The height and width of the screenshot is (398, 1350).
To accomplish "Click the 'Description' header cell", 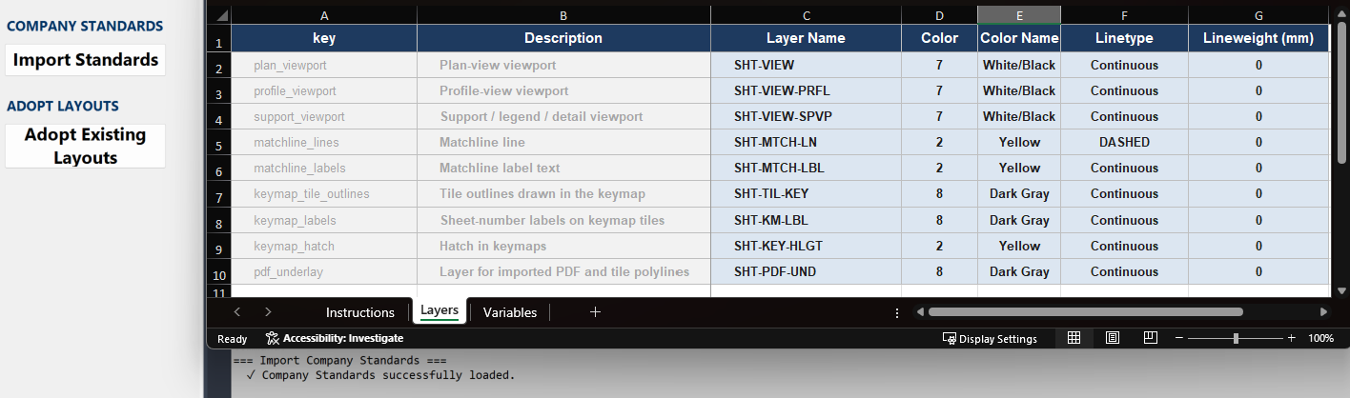I will pyautogui.click(x=563, y=38).
